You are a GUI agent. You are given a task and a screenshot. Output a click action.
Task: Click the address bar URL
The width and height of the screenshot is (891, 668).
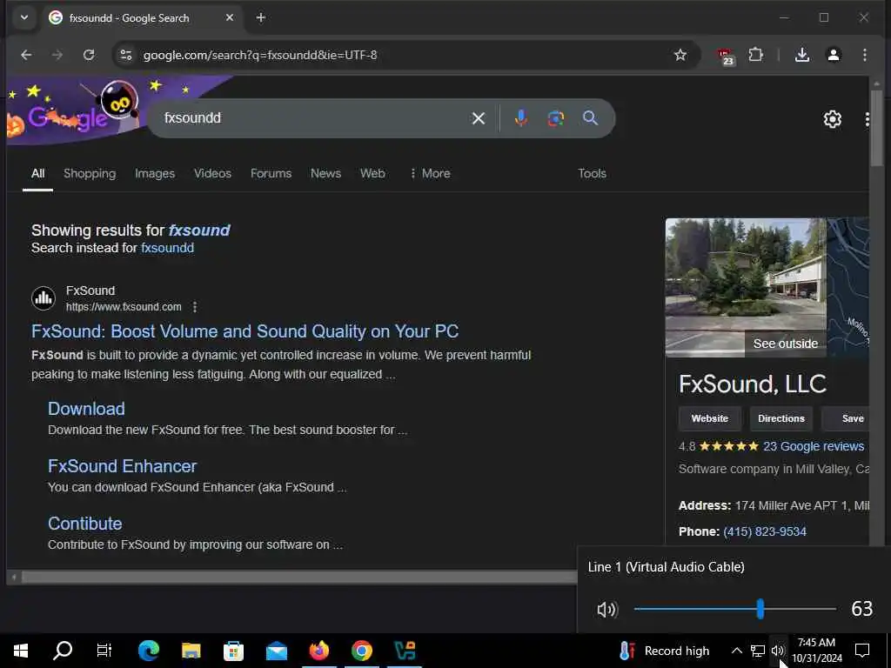259,55
